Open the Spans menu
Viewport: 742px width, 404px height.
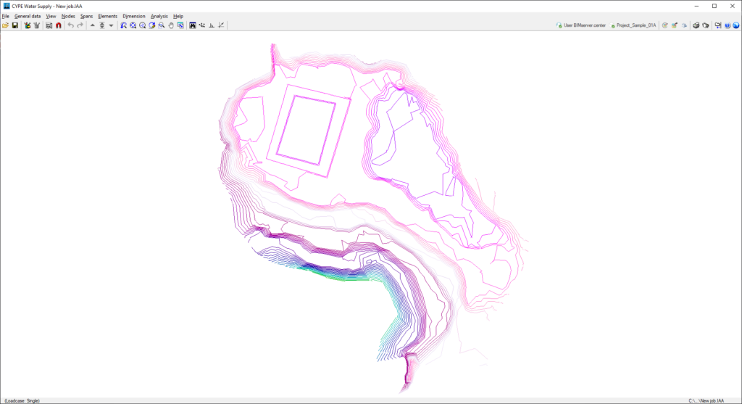[87, 16]
